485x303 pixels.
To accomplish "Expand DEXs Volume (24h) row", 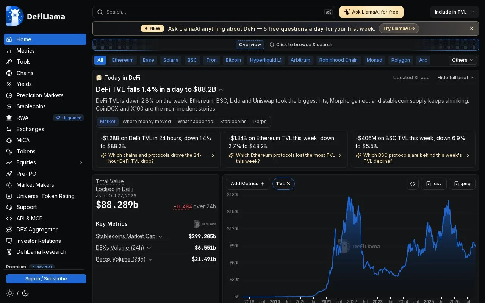I will click(149, 248).
